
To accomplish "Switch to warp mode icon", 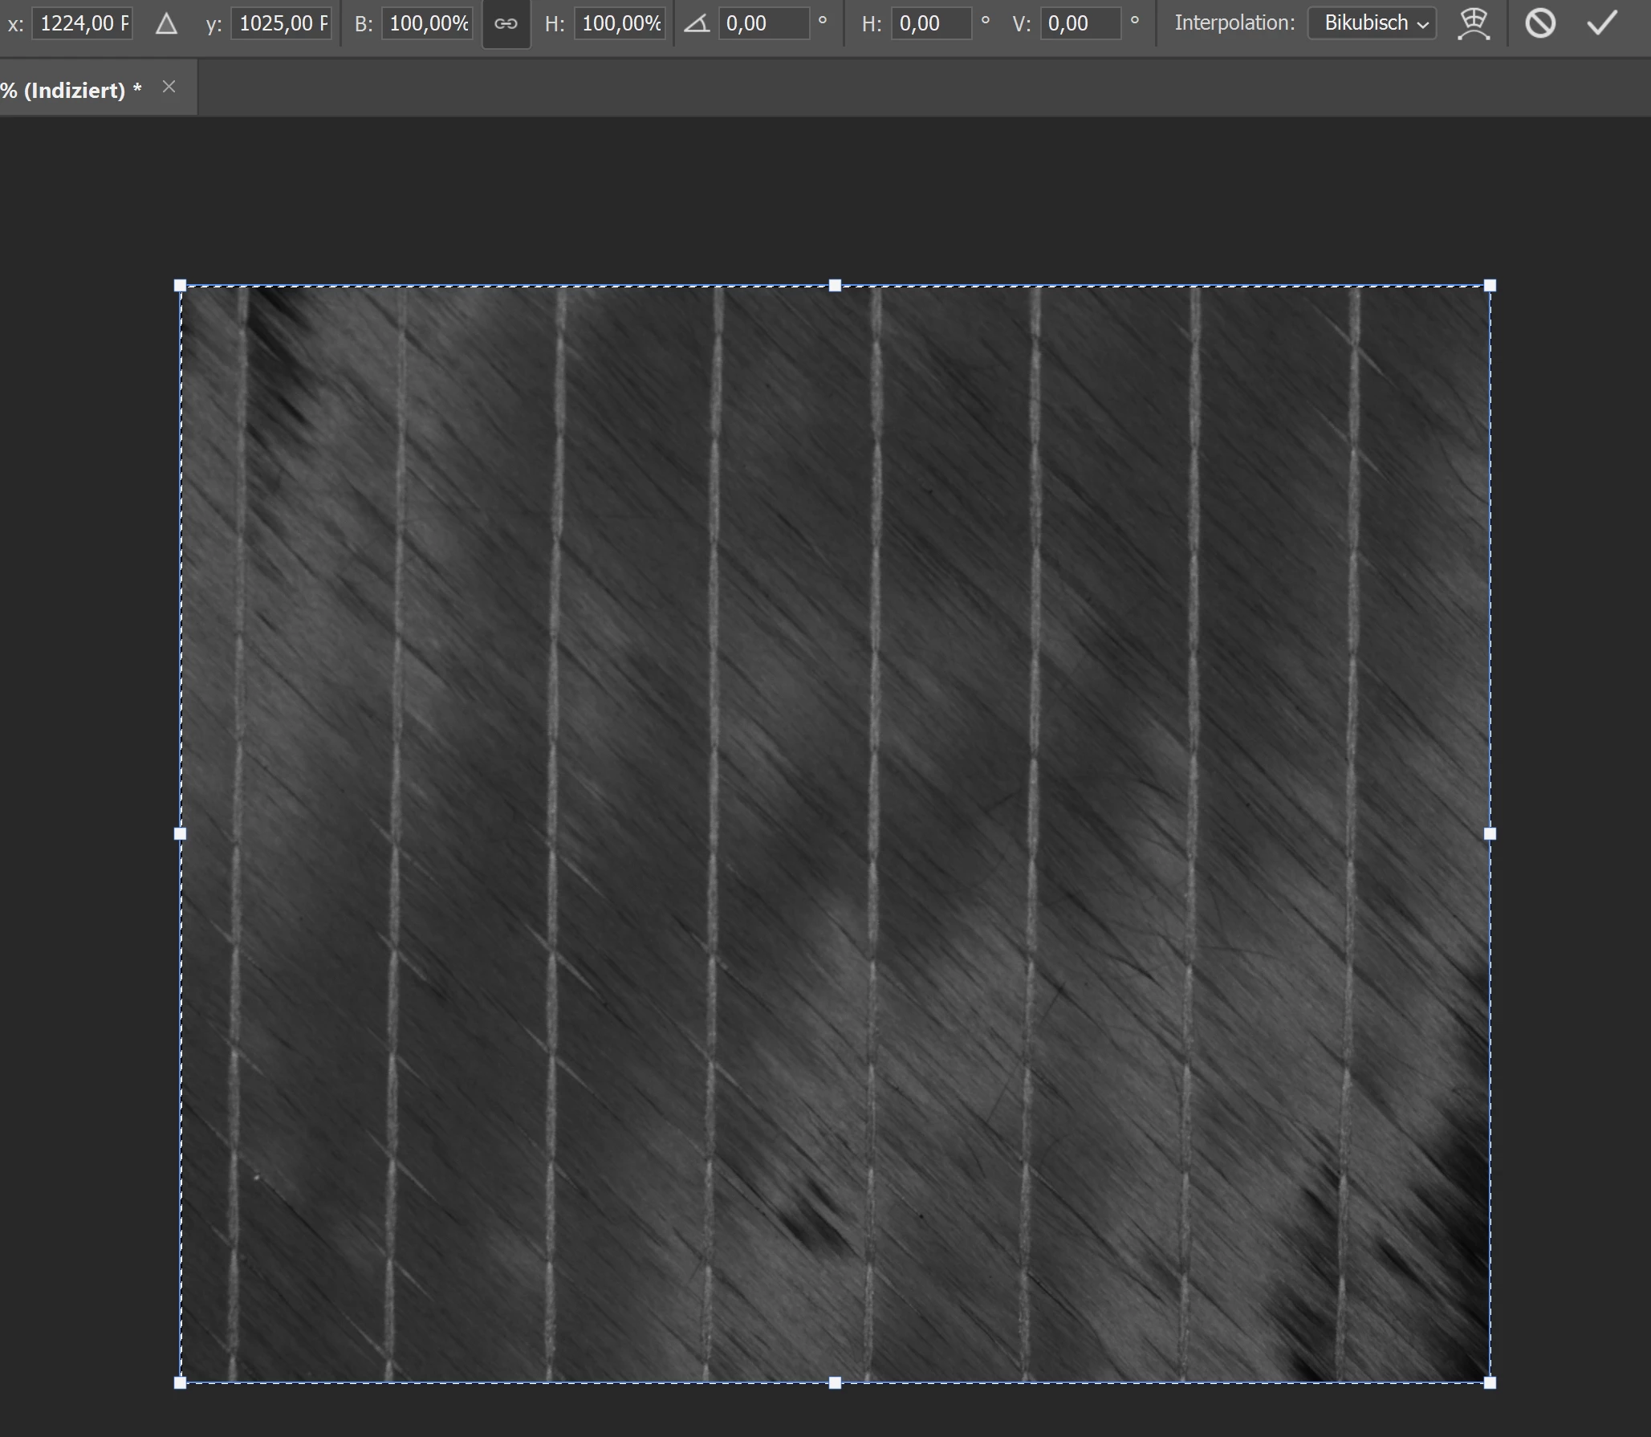I will [x=1473, y=24].
